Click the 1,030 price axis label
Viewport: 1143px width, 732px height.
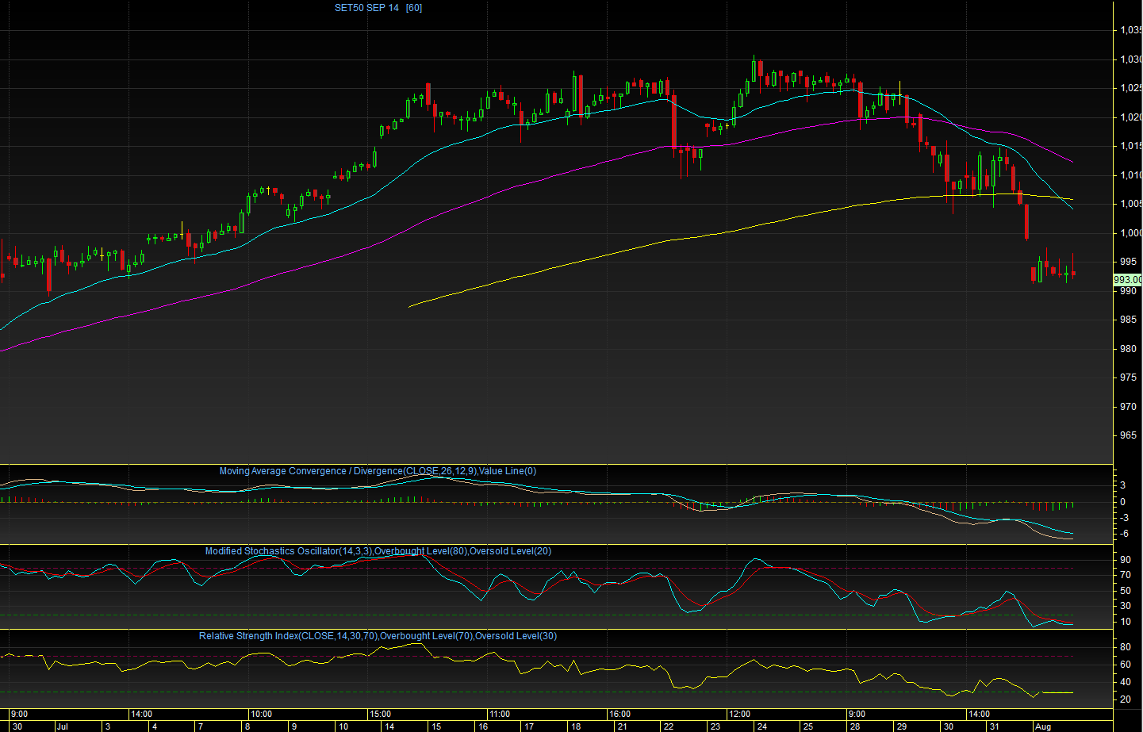point(1131,59)
